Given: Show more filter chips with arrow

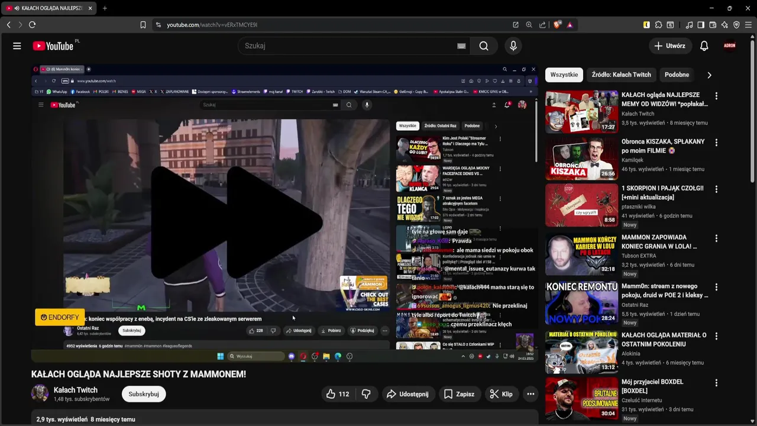Looking at the screenshot, I should coord(709,75).
